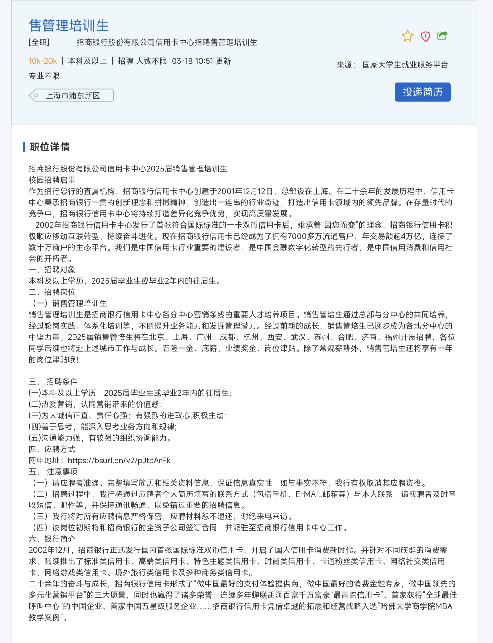493x643 pixels.
Task: Click the 国家大学生就业服务平台 source text
Action: pyautogui.click(x=405, y=65)
